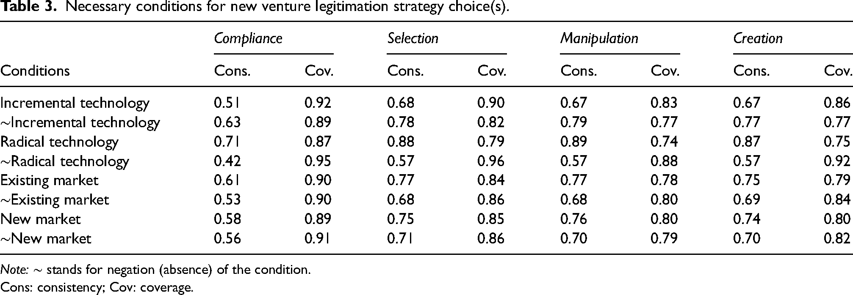
Task: Click the Radical technology row label
Action: (x=59, y=142)
